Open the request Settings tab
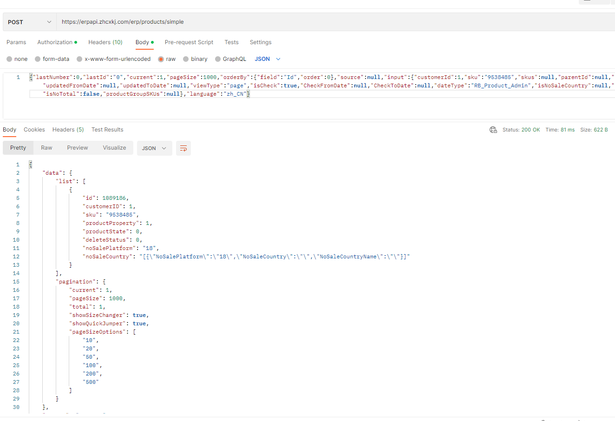The height and width of the screenshot is (421, 615). [x=261, y=42]
